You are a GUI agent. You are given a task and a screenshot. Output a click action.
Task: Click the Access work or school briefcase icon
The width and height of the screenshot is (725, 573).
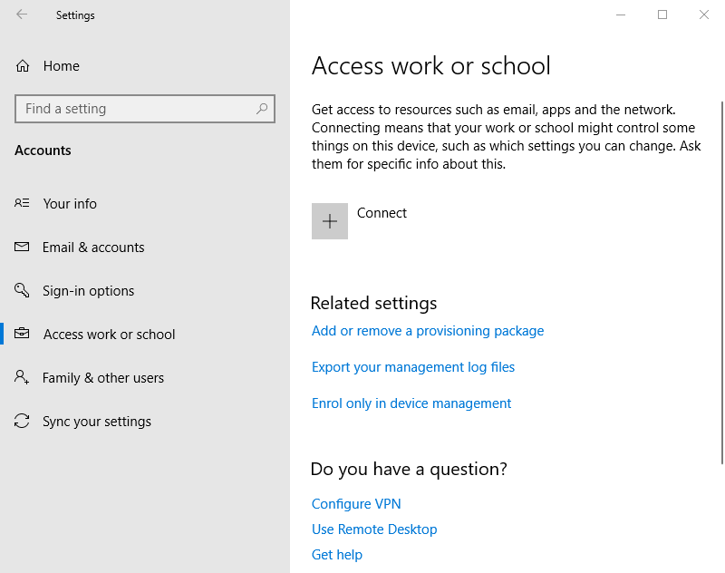point(23,335)
